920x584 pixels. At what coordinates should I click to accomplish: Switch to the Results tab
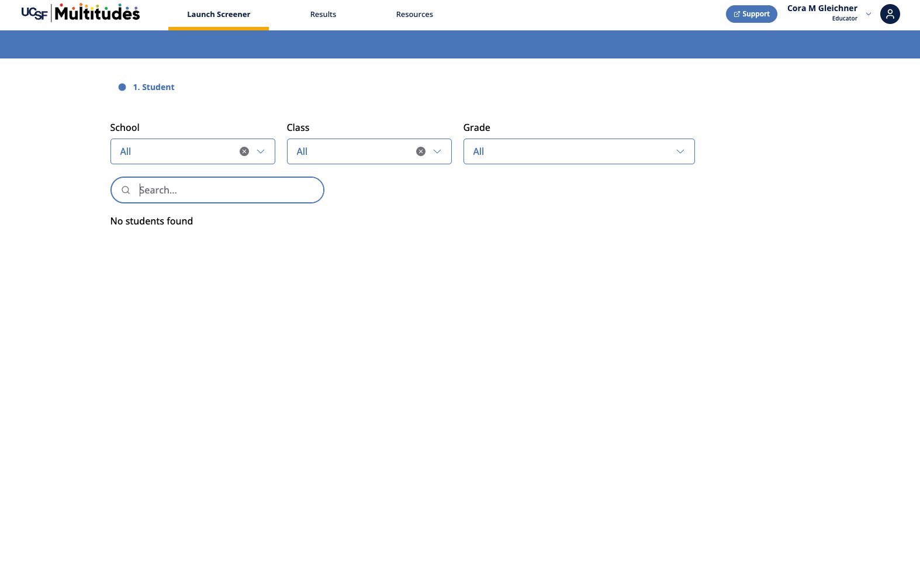pos(323,15)
